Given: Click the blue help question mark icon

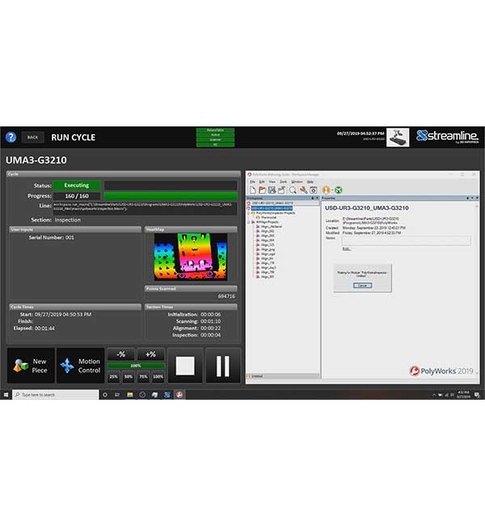Looking at the screenshot, I should click(x=11, y=137).
